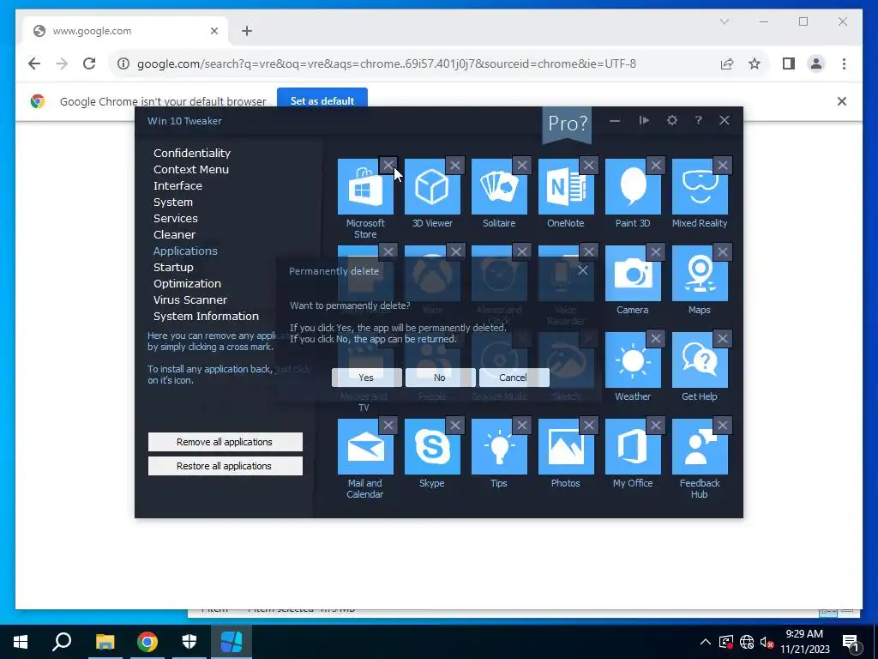Open the Confidentiality section

point(192,153)
